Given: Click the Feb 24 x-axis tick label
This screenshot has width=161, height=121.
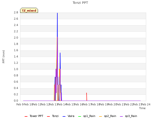Looking at the screenshot, I should [x=146, y=105].
